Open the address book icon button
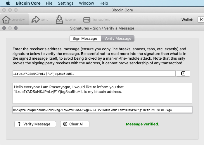The width and height of the screenshot is (204, 145). pyautogui.click(x=183, y=74)
